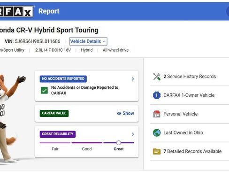229x172 pixels.
Task: Click the Good segment of reliability bar
Action: pos(87,143)
